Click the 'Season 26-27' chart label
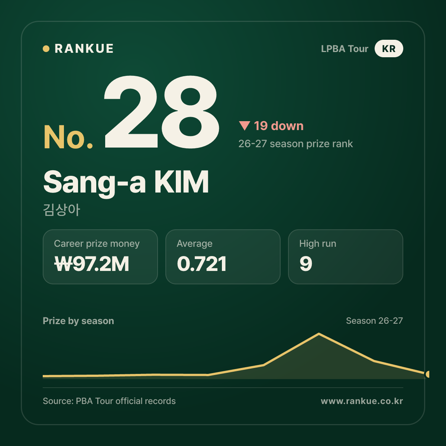The image size is (446, 446). (x=374, y=321)
